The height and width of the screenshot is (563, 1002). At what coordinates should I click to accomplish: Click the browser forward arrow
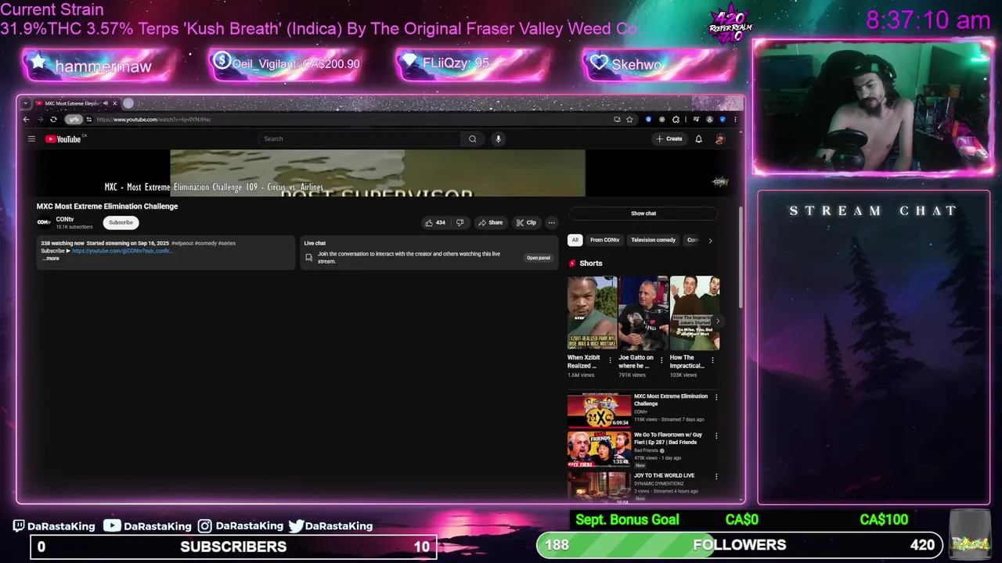[x=40, y=120]
